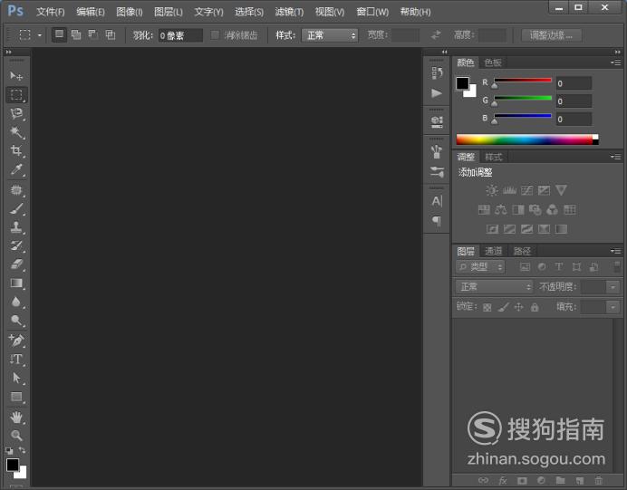The width and height of the screenshot is (627, 490).
Task: Select the Eyedropper tool
Action: pos(16,169)
